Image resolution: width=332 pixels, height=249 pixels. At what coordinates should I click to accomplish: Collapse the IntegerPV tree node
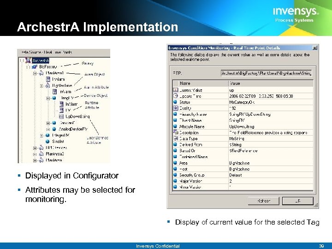click(41, 136)
